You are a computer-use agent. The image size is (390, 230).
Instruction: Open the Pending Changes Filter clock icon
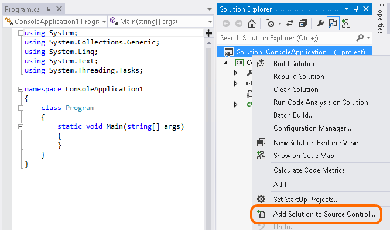tap(271, 23)
